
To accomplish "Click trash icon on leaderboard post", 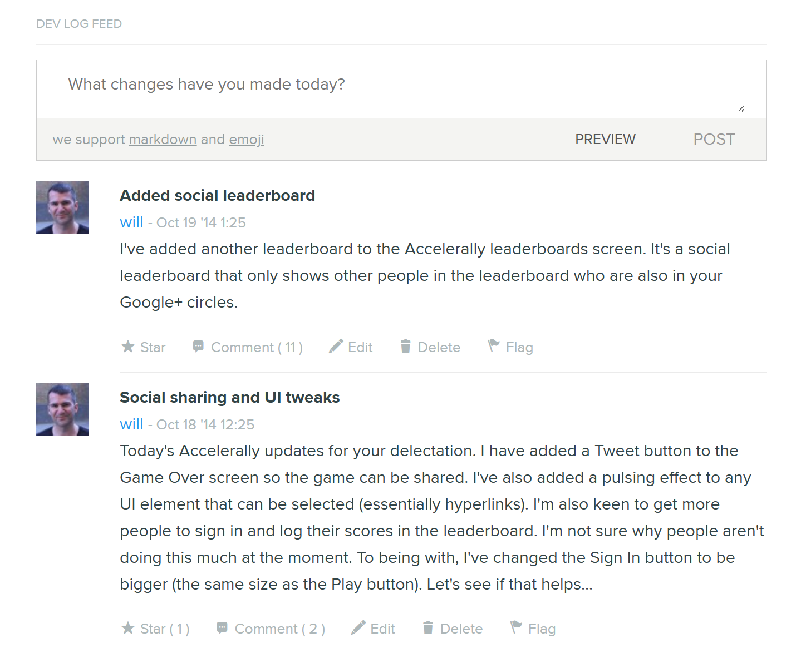I will point(406,347).
